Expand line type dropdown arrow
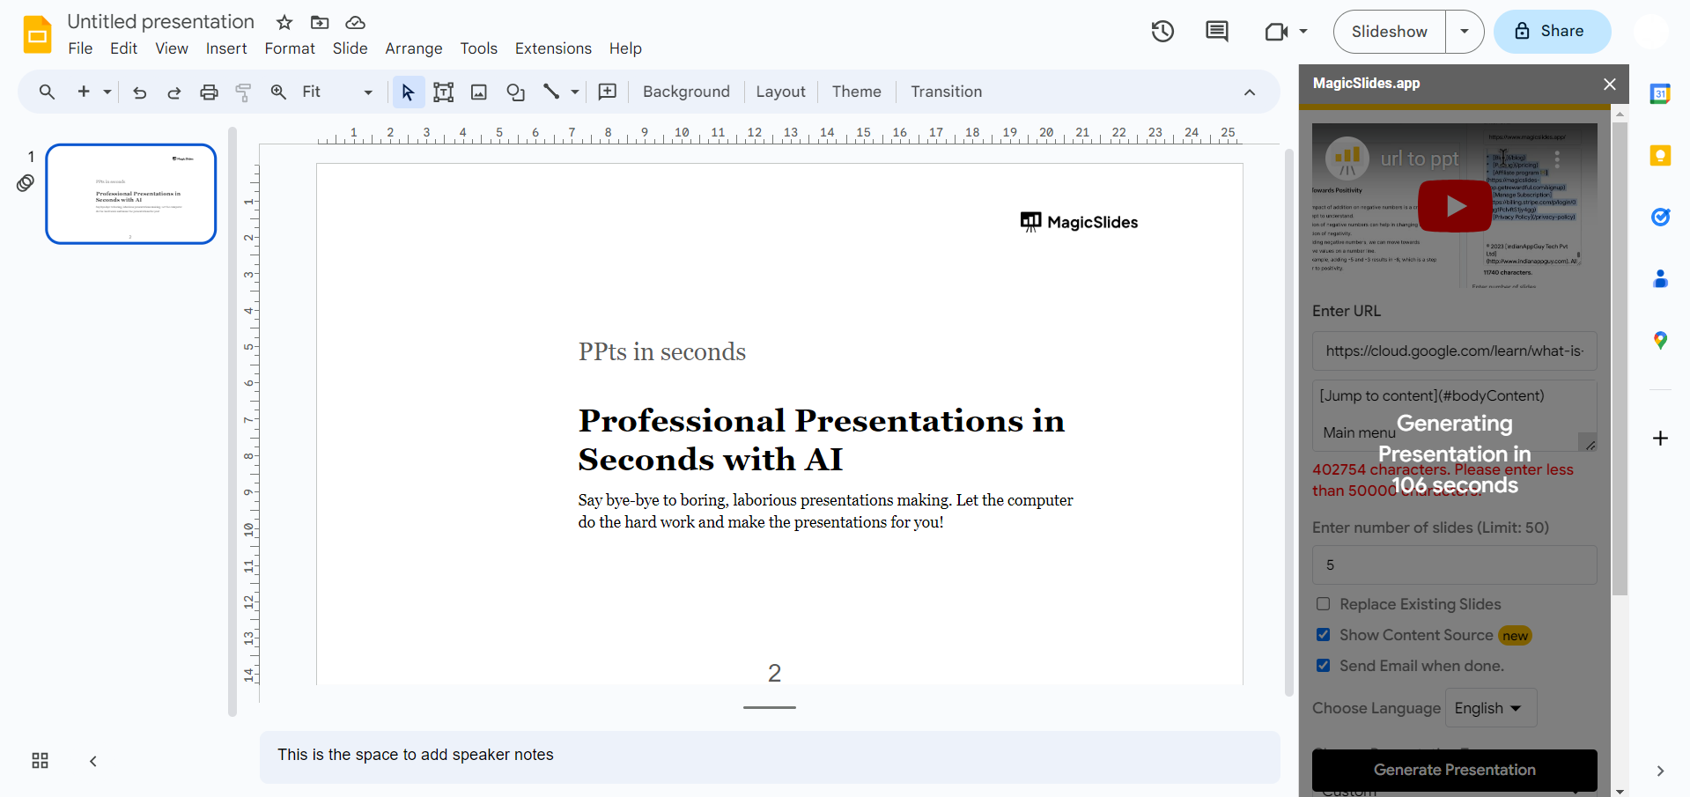 point(575,92)
